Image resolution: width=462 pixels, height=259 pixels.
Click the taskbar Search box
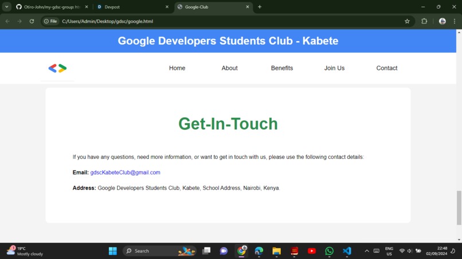point(160,251)
